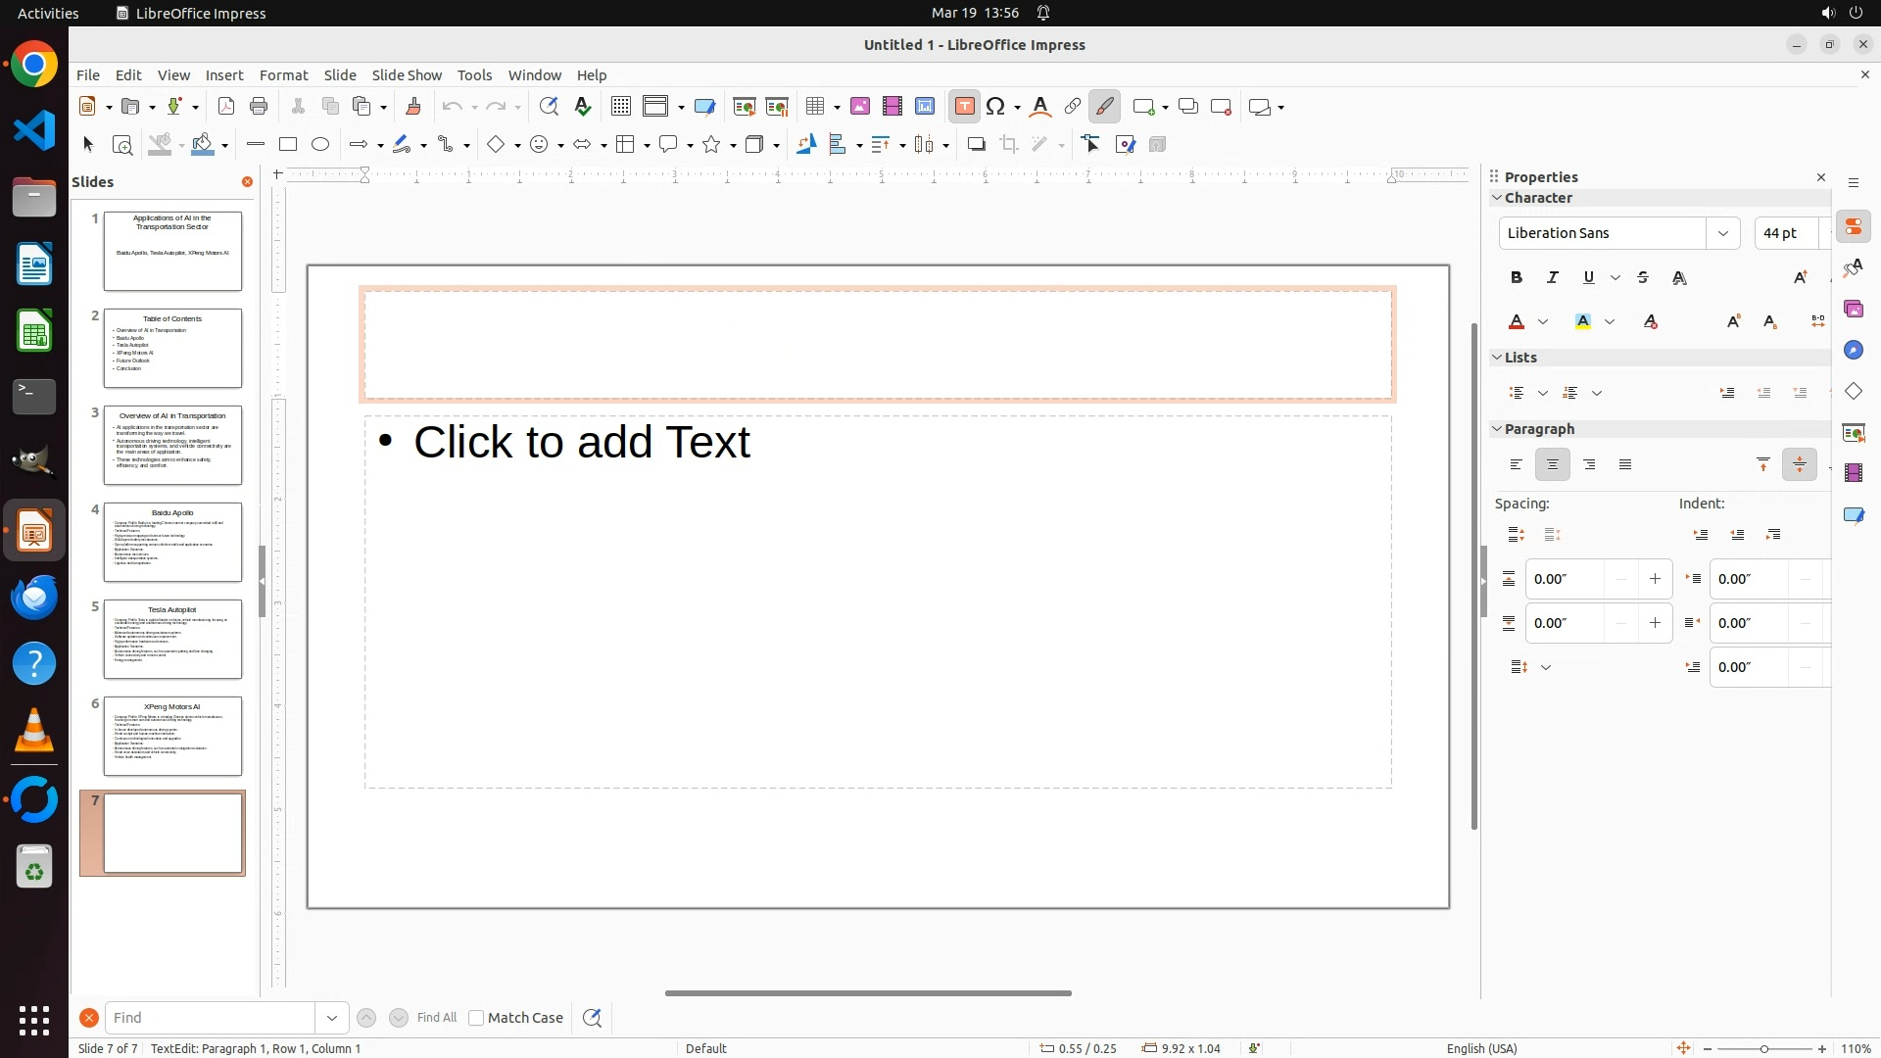The image size is (1881, 1058).
Task: Click the Insert Table toolbar icon
Action: point(815,107)
